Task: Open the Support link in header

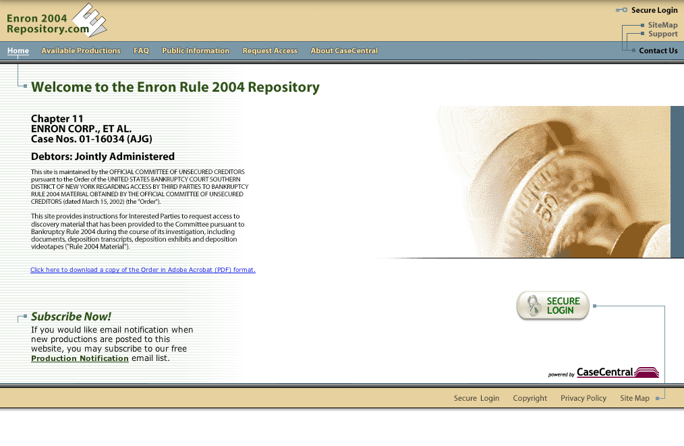Action: point(662,34)
